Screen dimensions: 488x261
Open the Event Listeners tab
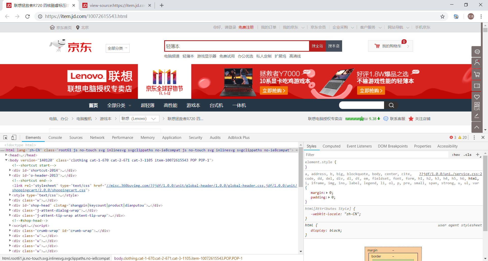(359, 146)
